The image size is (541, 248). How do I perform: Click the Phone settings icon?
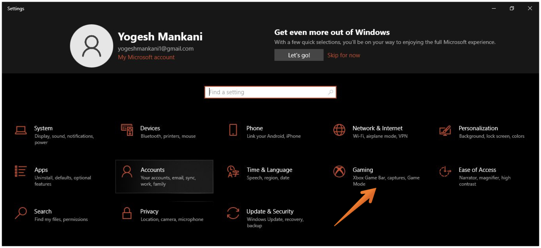(x=233, y=130)
